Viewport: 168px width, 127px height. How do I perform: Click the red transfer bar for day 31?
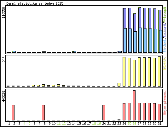[x=159, y=112]
